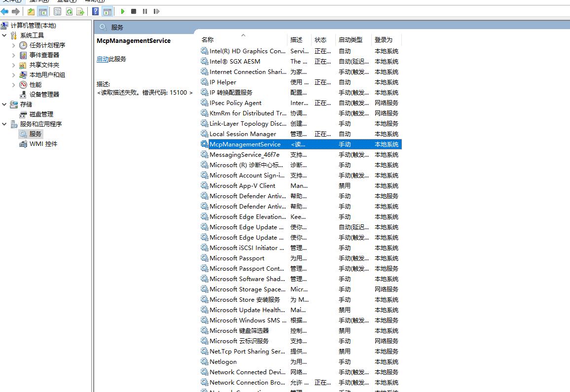
Task: Collapse the 系统工具 tree node
Action: (x=4, y=36)
